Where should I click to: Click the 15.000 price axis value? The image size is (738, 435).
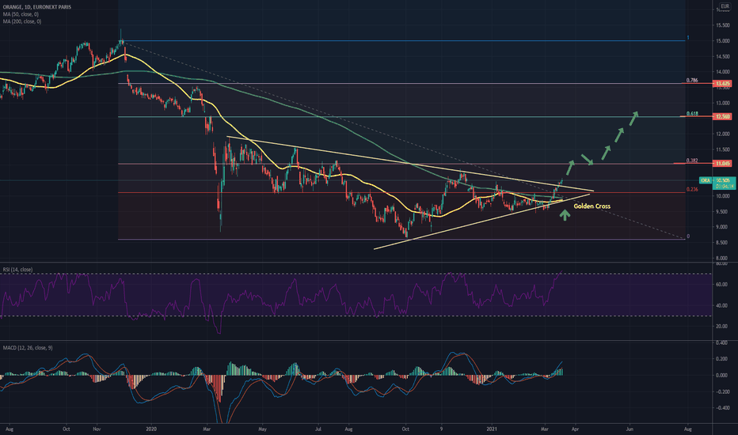[x=723, y=41]
